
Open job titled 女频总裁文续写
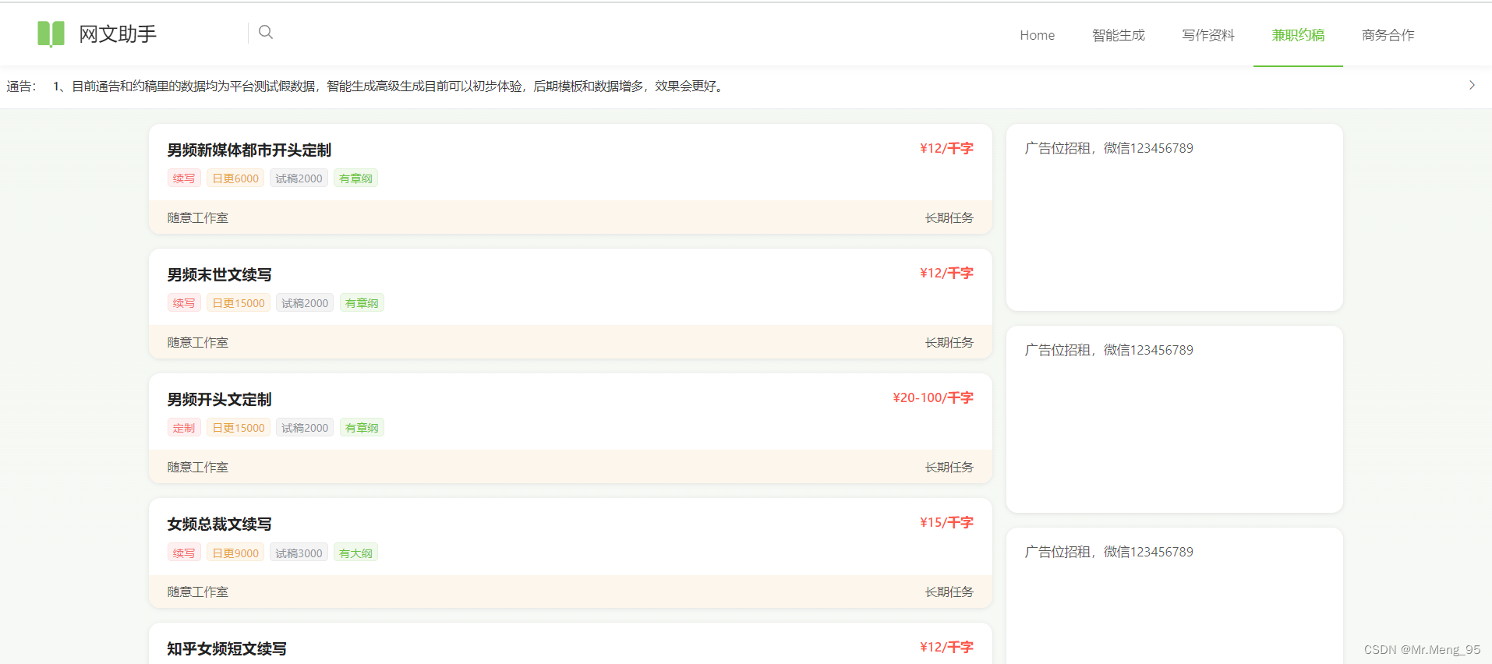tap(220, 524)
